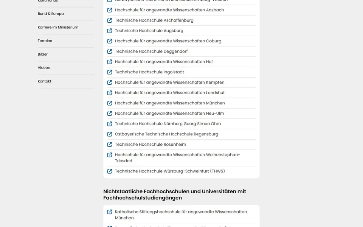Open Technische Hochschule Aschaffenburg link
363x227 pixels.
154,20
